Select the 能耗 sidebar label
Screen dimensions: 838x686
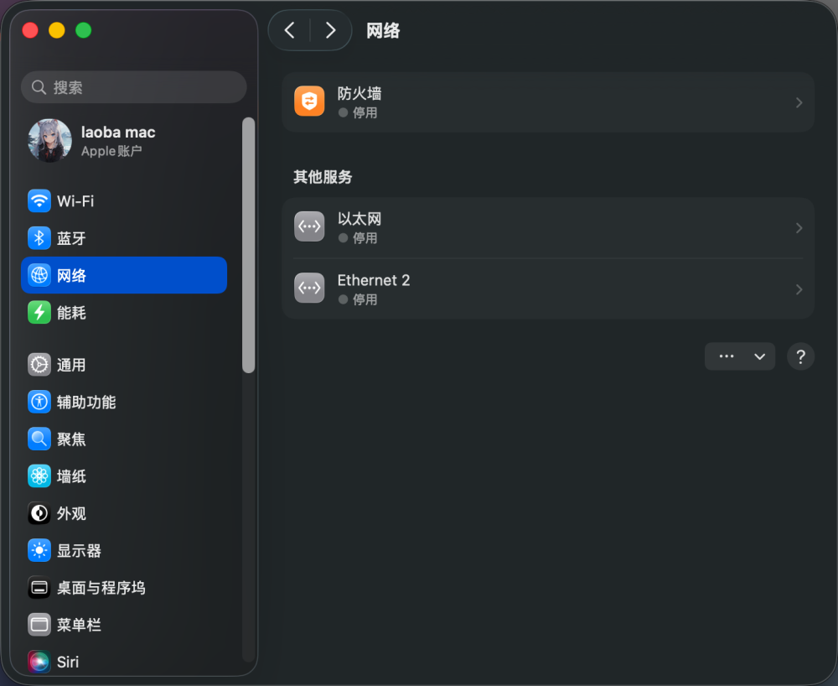(x=71, y=313)
